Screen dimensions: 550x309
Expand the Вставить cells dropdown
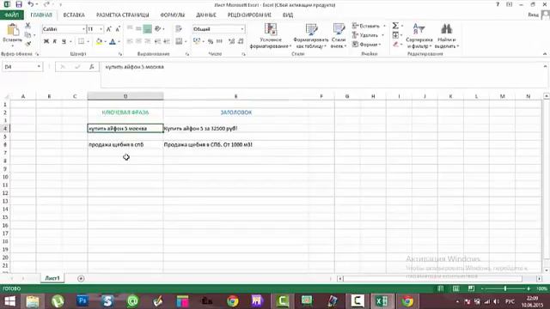(384, 26)
